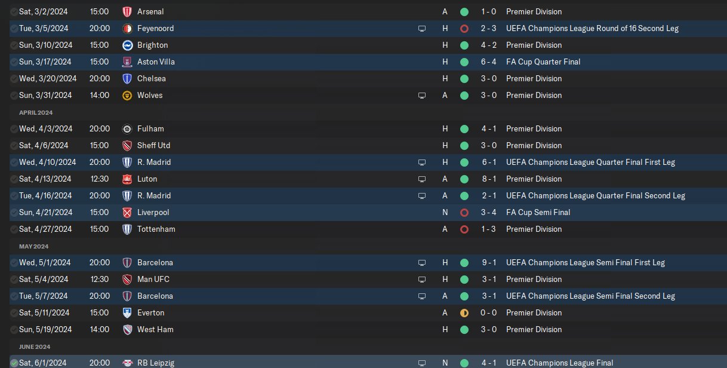Click the Wolves club badge
This screenshot has height=368, width=727.
(x=127, y=95)
